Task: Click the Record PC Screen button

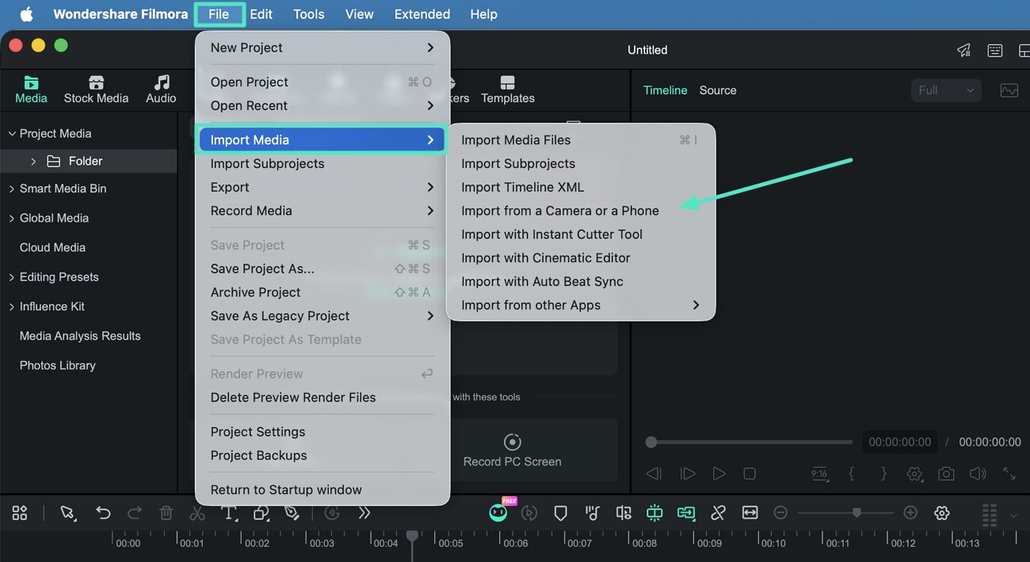Action: coord(513,450)
